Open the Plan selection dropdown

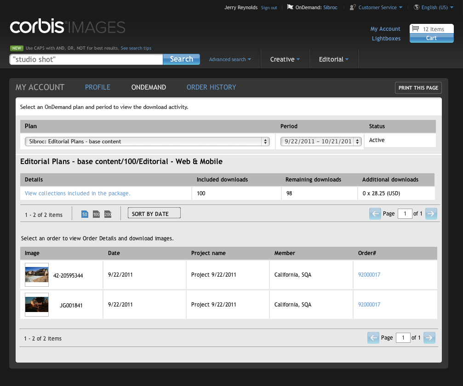pos(147,142)
